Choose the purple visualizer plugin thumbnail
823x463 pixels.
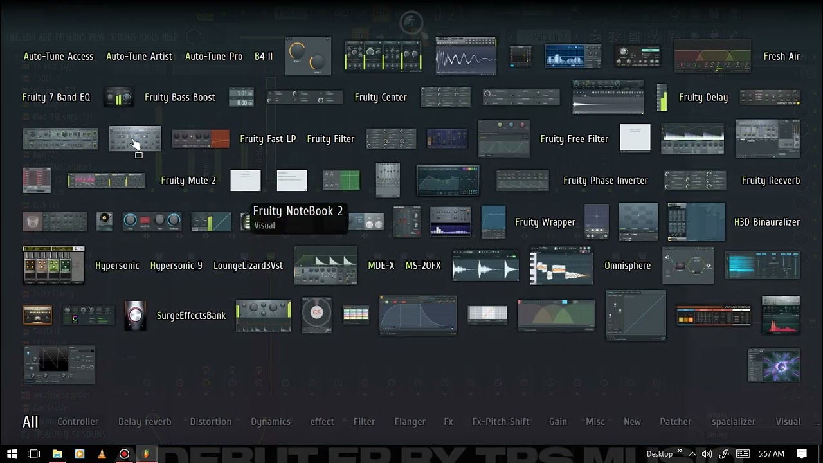click(x=774, y=365)
